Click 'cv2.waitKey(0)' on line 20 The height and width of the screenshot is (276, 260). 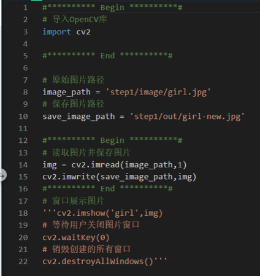click(76, 237)
